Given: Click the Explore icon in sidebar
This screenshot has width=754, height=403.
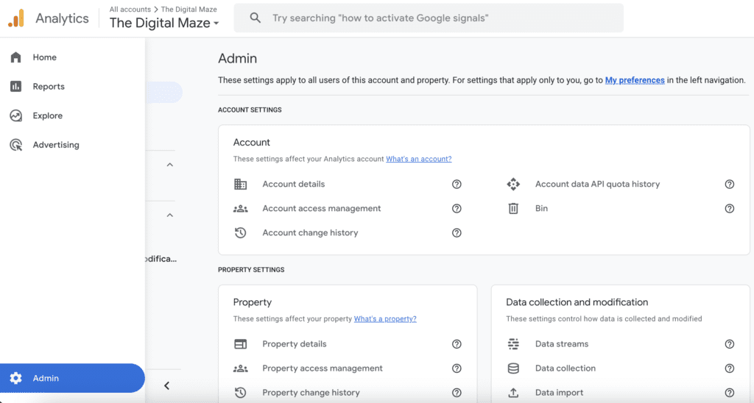Looking at the screenshot, I should pos(15,115).
